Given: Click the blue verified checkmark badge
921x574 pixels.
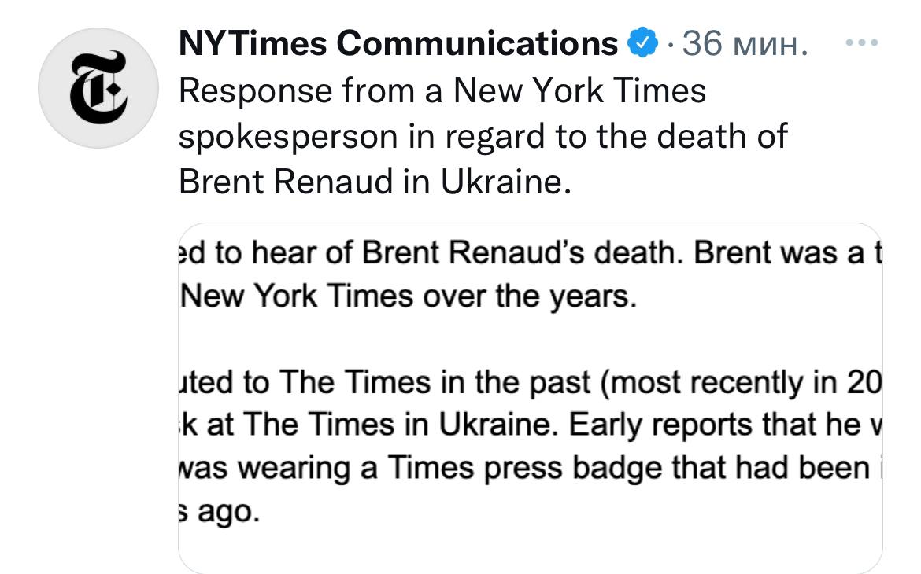Looking at the screenshot, I should 643,43.
